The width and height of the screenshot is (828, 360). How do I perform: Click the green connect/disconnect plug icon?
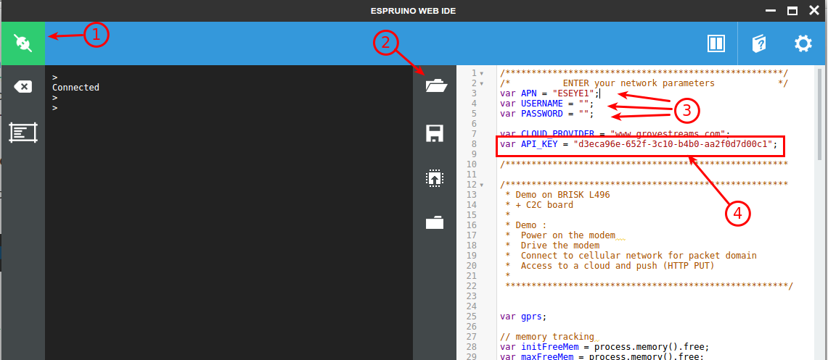coord(22,43)
